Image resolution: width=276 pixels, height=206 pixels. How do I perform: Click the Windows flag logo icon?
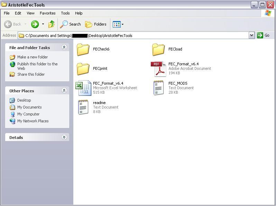268,13
